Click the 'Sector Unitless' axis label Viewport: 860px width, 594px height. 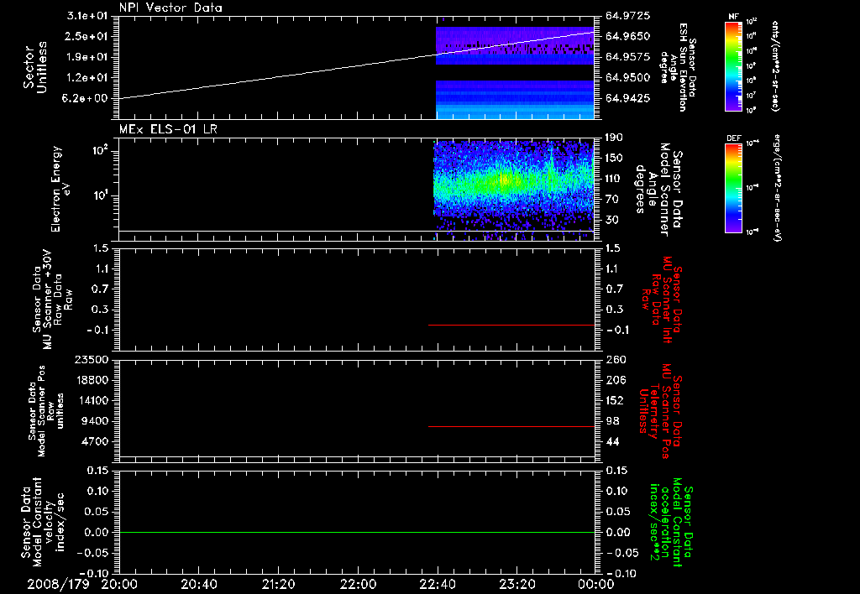click(35, 67)
